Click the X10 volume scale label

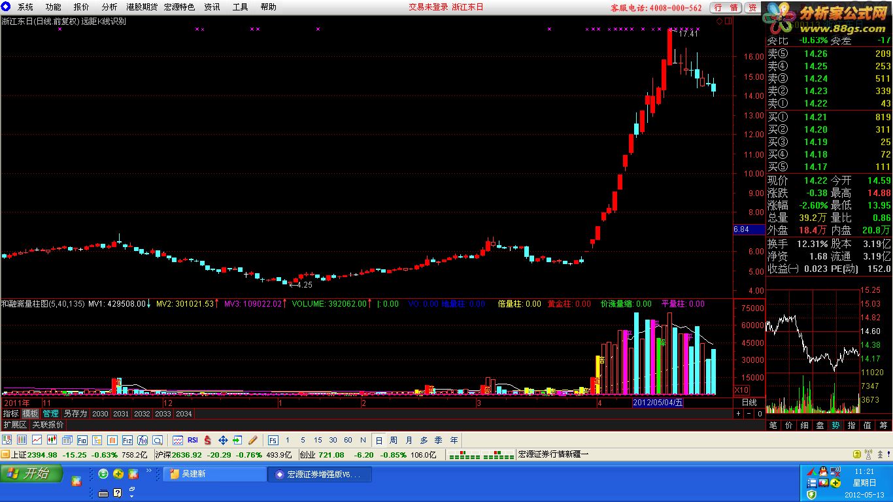[x=741, y=390]
